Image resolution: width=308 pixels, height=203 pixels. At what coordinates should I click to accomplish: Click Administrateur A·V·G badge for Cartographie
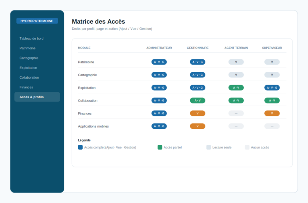(159, 75)
